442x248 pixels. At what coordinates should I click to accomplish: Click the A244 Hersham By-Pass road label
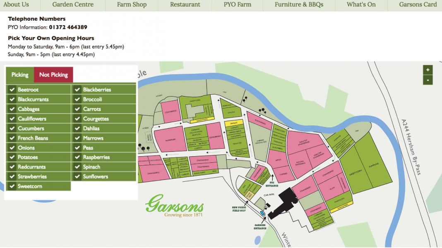pos(411,147)
